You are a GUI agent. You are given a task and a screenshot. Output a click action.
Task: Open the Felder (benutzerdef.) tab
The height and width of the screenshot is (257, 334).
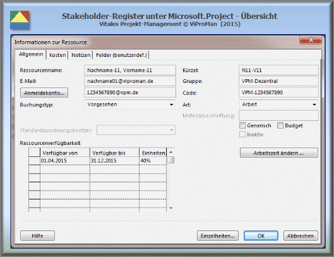click(x=121, y=55)
